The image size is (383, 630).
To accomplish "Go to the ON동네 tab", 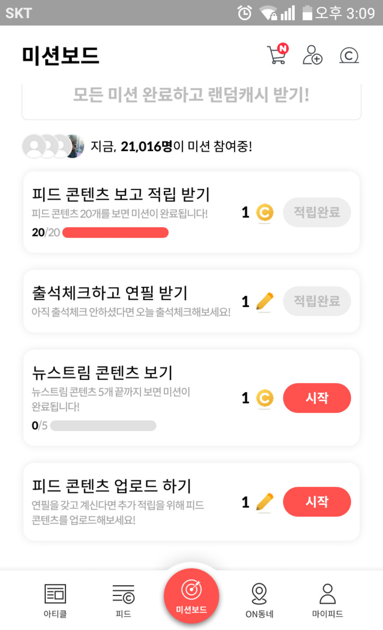I will [259, 600].
